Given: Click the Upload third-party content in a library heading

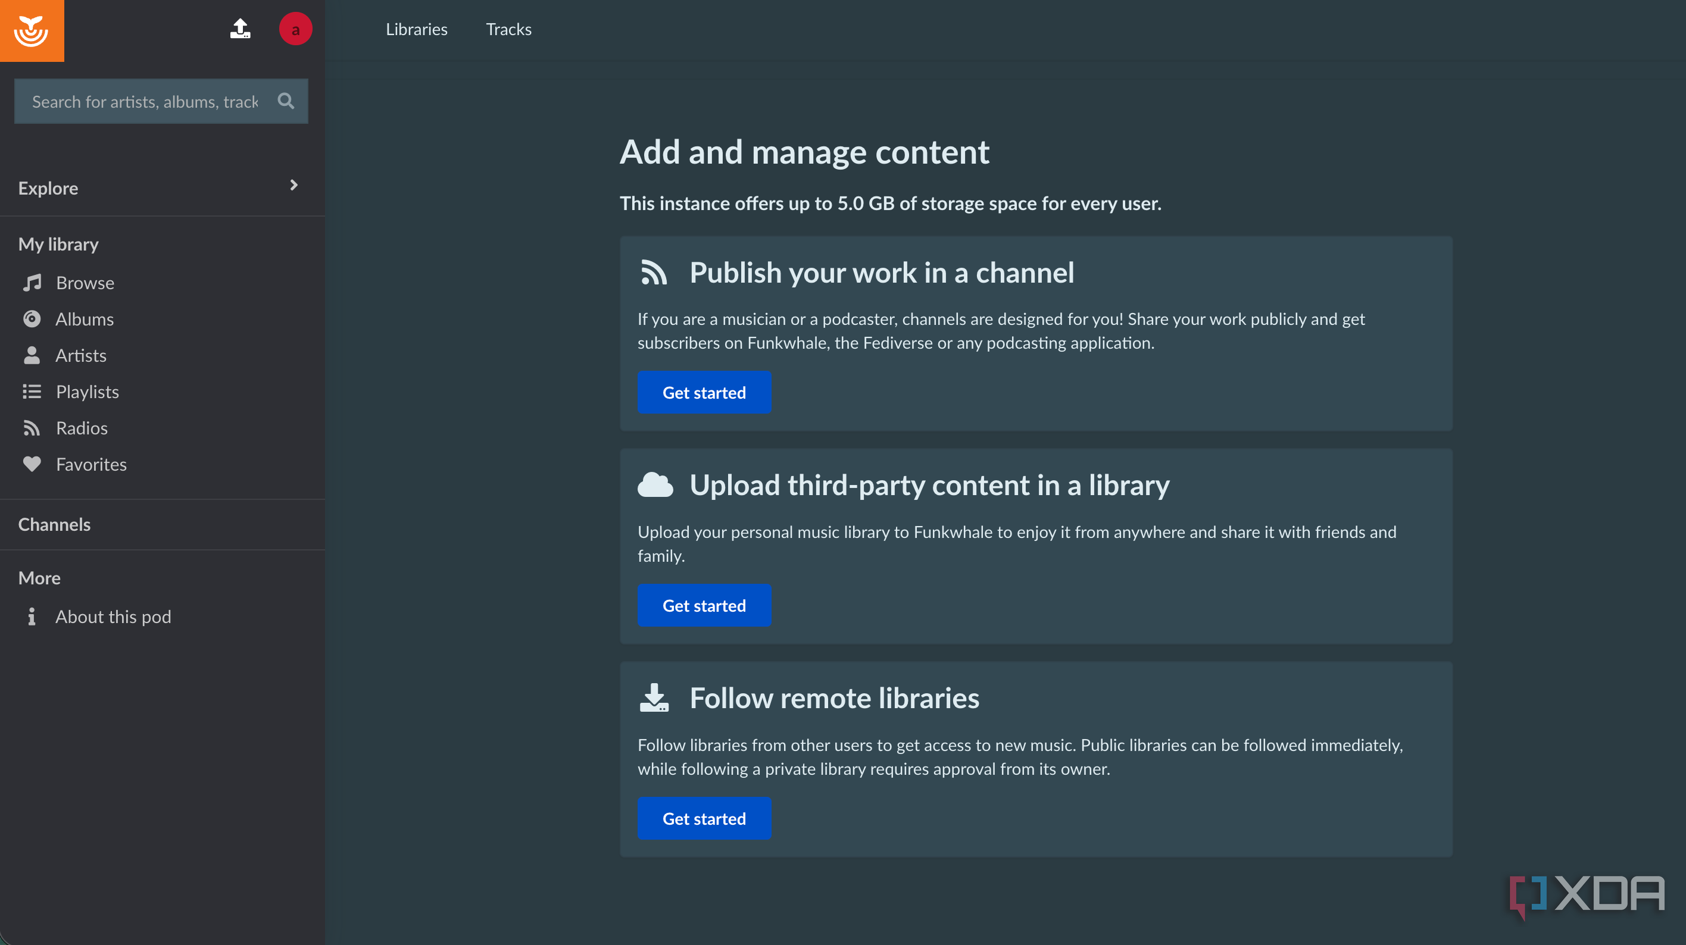Looking at the screenshot, I should pos(929,485).
